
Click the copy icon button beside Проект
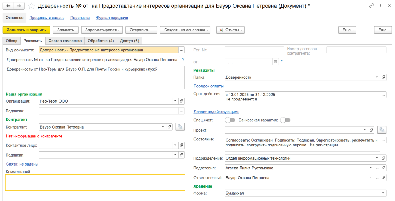(x=382, y=130)
